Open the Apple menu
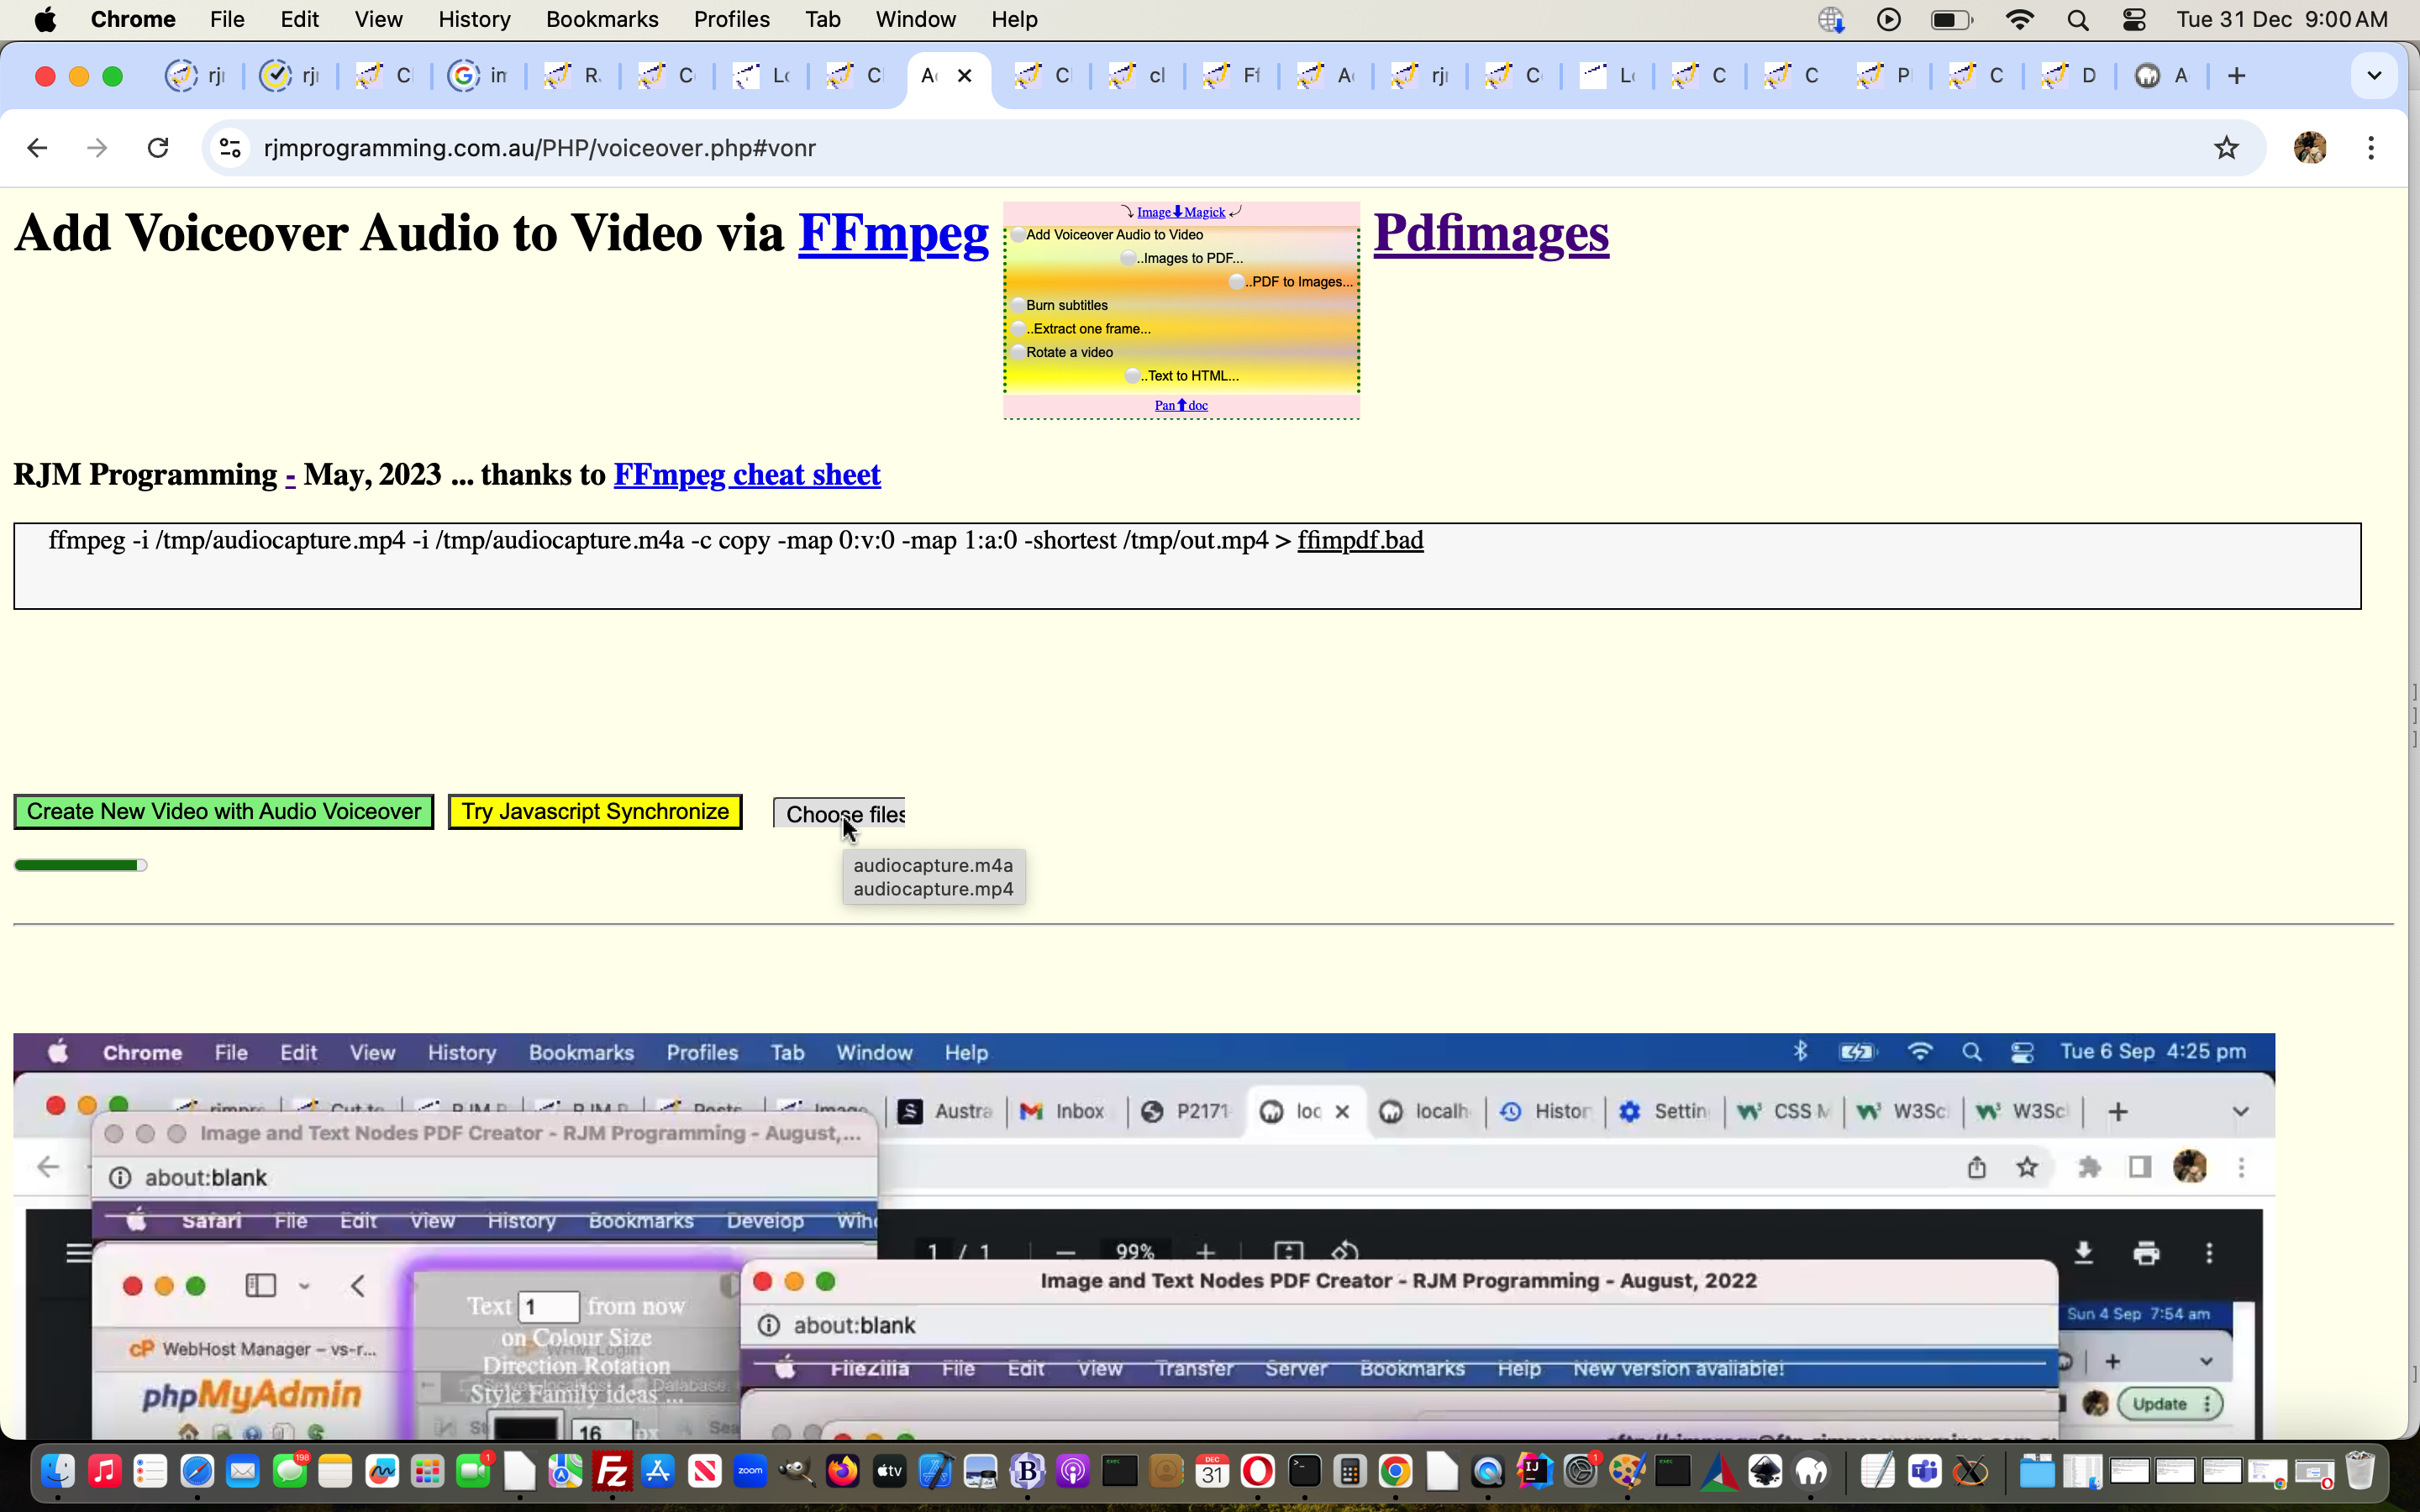 click(x=45, y=20)
